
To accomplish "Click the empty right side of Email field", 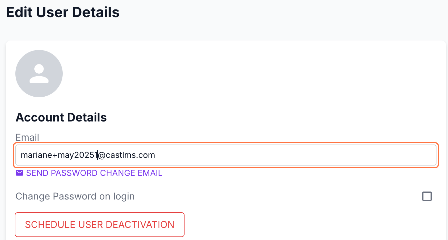I will click(296, 155).
